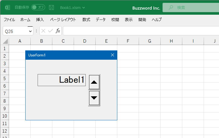This screenshot has height=138, width=219.
Task: Open the データ ribbon tab
Action: (100, 19)
